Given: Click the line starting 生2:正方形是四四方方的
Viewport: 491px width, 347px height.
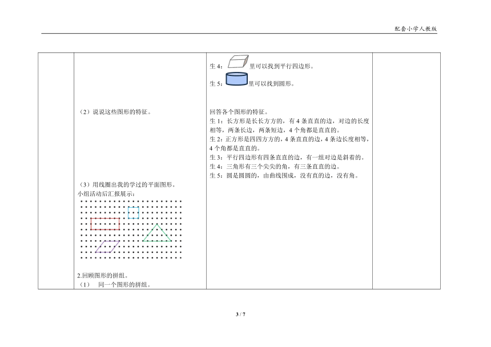Looking at the screenshot, I should [x=289, y=139].
